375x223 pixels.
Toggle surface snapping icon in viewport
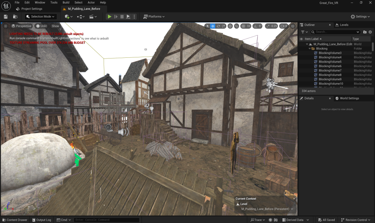click(x=237, y=26)
